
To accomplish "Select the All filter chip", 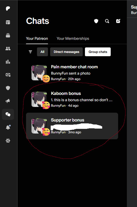I will pyautogui.click(x=42, y=52).
